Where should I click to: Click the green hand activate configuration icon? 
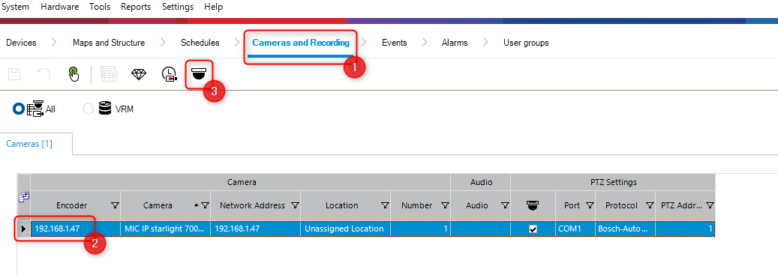tap(74, 74)
